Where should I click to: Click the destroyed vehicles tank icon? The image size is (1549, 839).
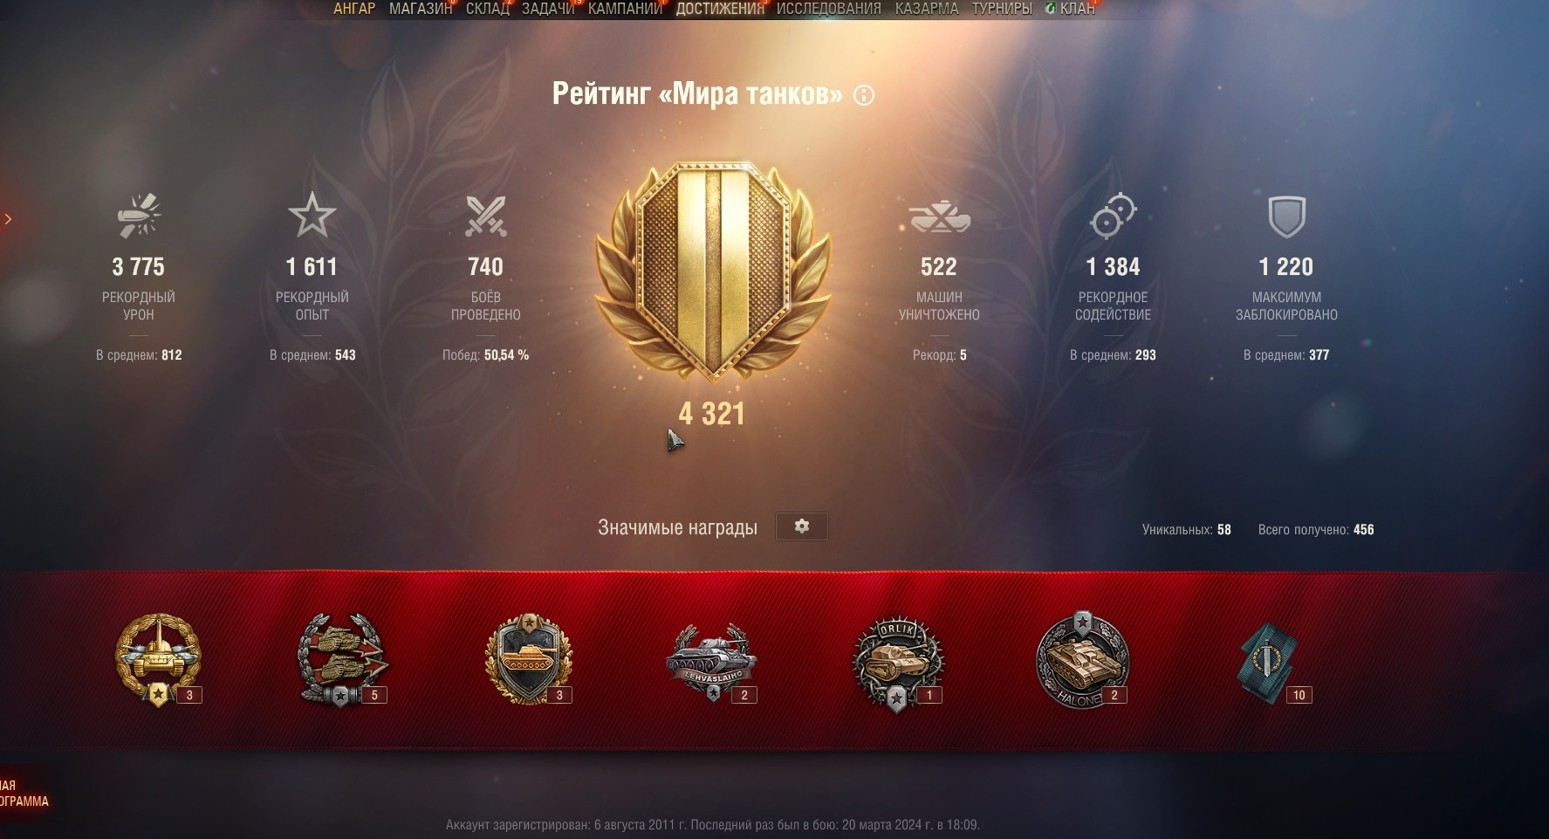point(939,217)
